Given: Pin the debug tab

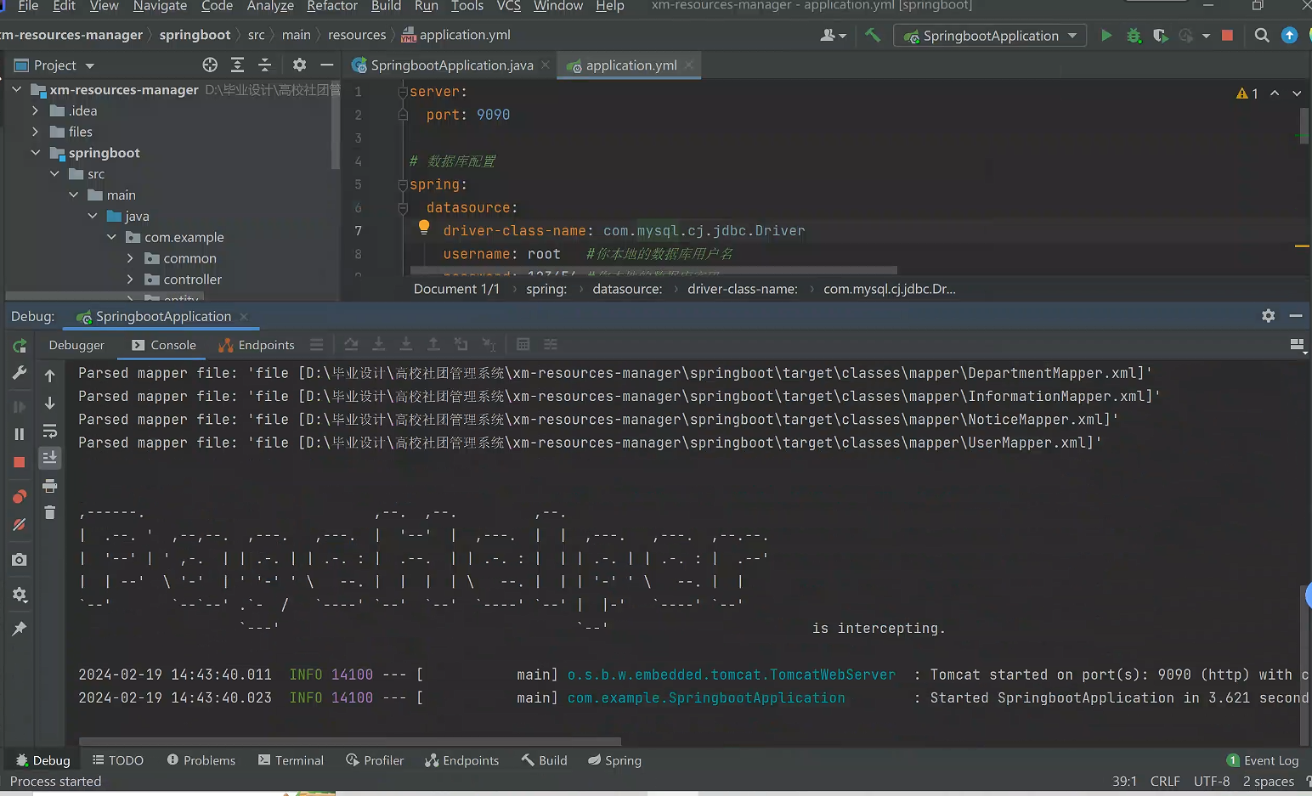Looking at the screenshot, I should click(x=20, y=629).
